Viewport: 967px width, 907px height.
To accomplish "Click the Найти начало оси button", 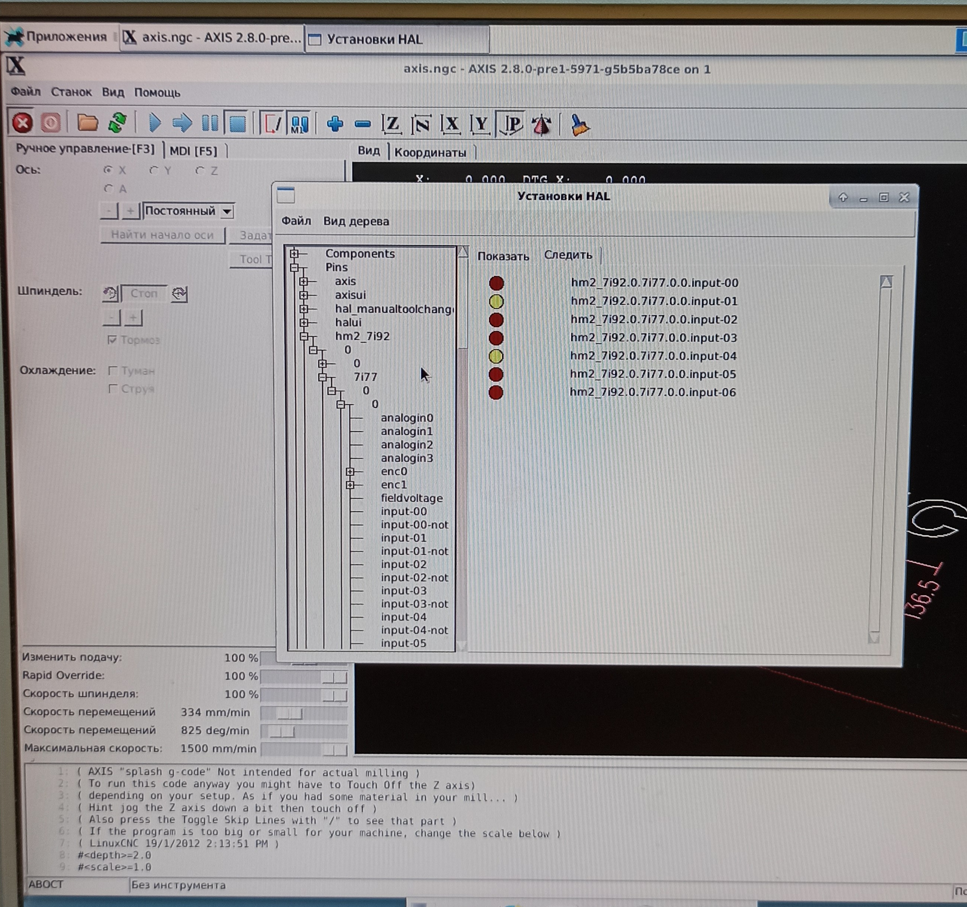I will pyautogui.click(x=162, y=235).
